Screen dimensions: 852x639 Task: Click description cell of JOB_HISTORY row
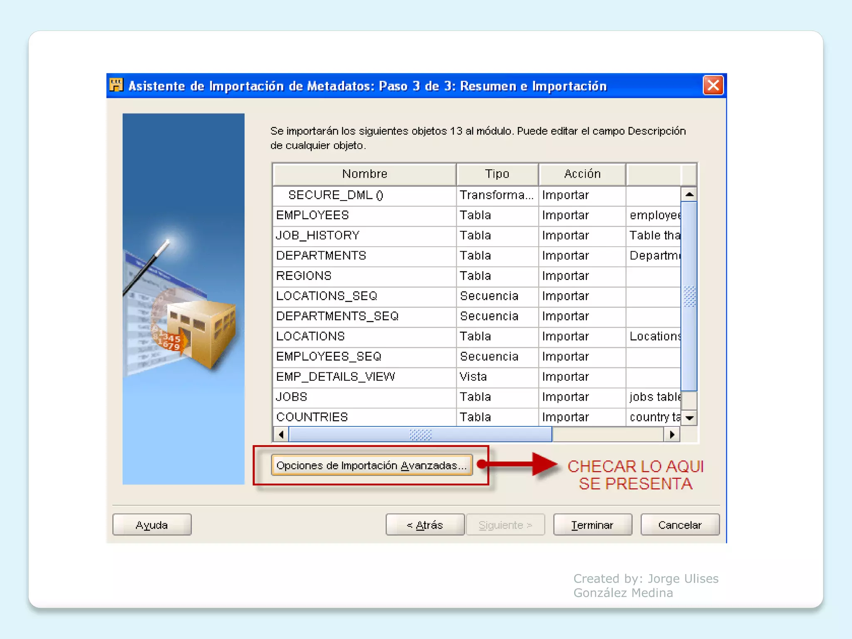pyautogui.click(x=654, y=235)
